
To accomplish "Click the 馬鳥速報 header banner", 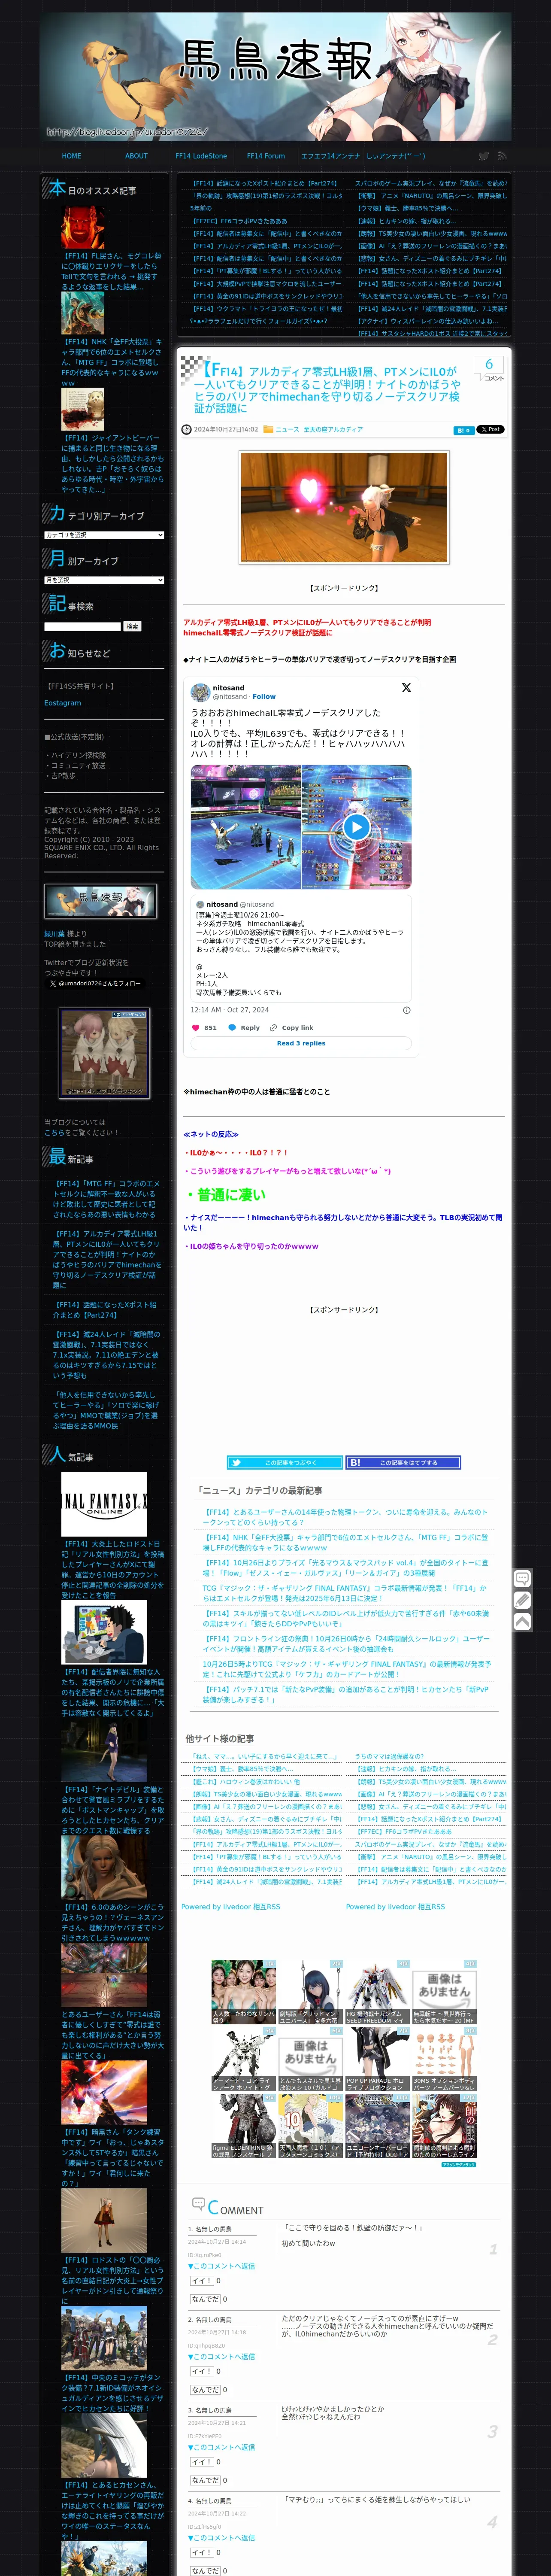I will [275, 76].
